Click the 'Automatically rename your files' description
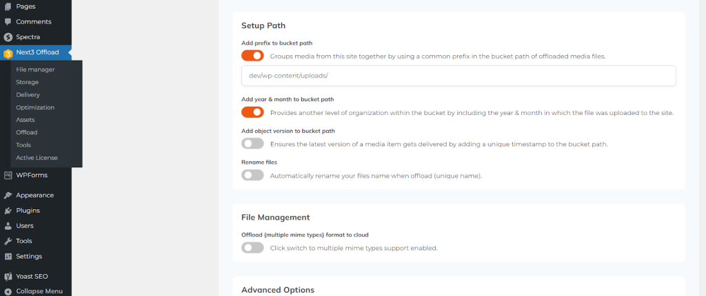Image resolution: width=706 pixels, height=296 pixels. click(x=376, y=176)
